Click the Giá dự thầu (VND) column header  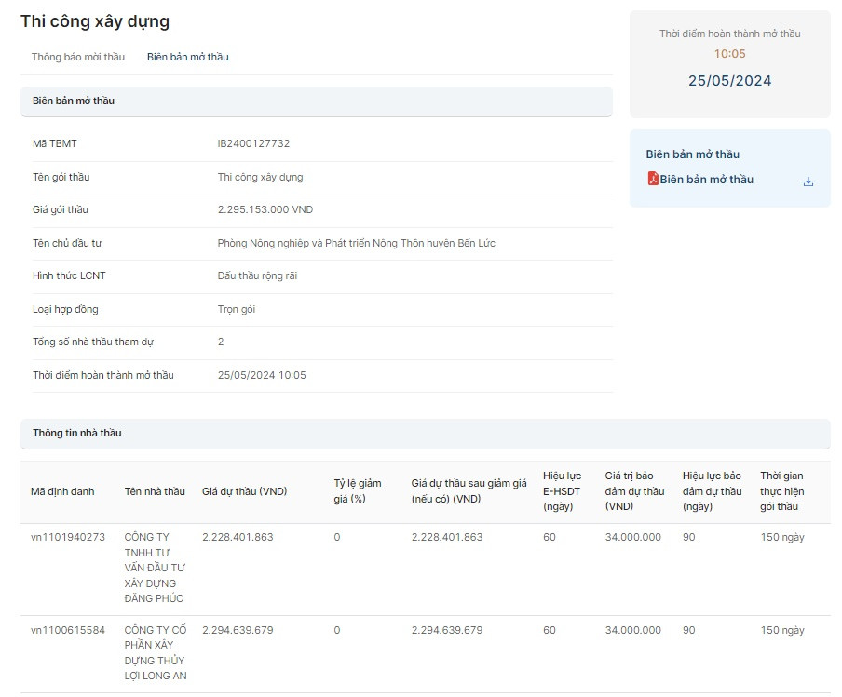[244, 491]
